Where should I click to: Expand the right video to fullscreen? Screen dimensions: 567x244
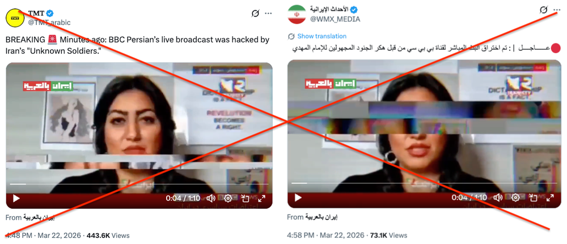(551, 198)
